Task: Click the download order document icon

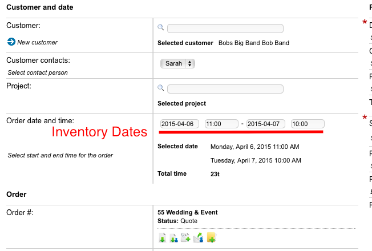Action: click(x=162, y=238)
